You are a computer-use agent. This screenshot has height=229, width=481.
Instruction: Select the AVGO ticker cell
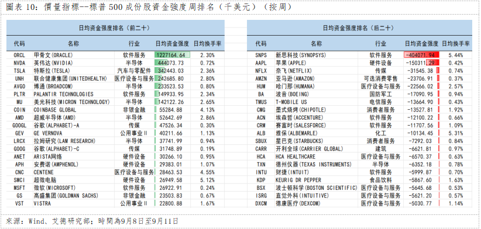tap(19, 86)
